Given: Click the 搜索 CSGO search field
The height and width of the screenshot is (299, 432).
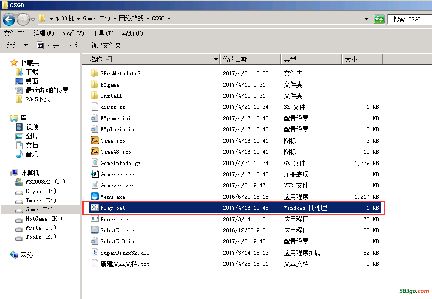Looking at the screenshot, I should [410, 19].
